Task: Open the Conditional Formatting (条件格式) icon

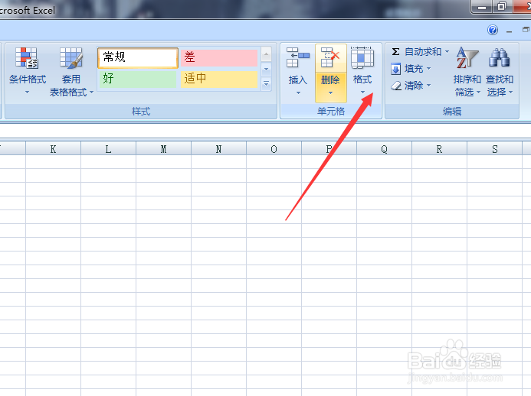Action: (x=27, y=57)
